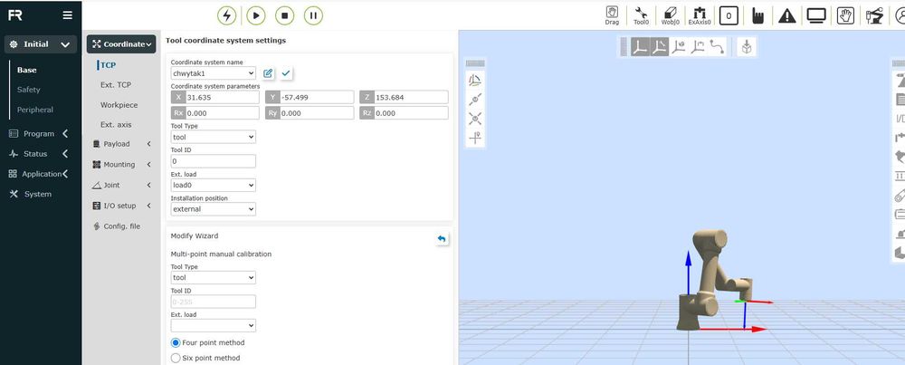
Task: Expand the Mounting section
Action: coord(122,165)
